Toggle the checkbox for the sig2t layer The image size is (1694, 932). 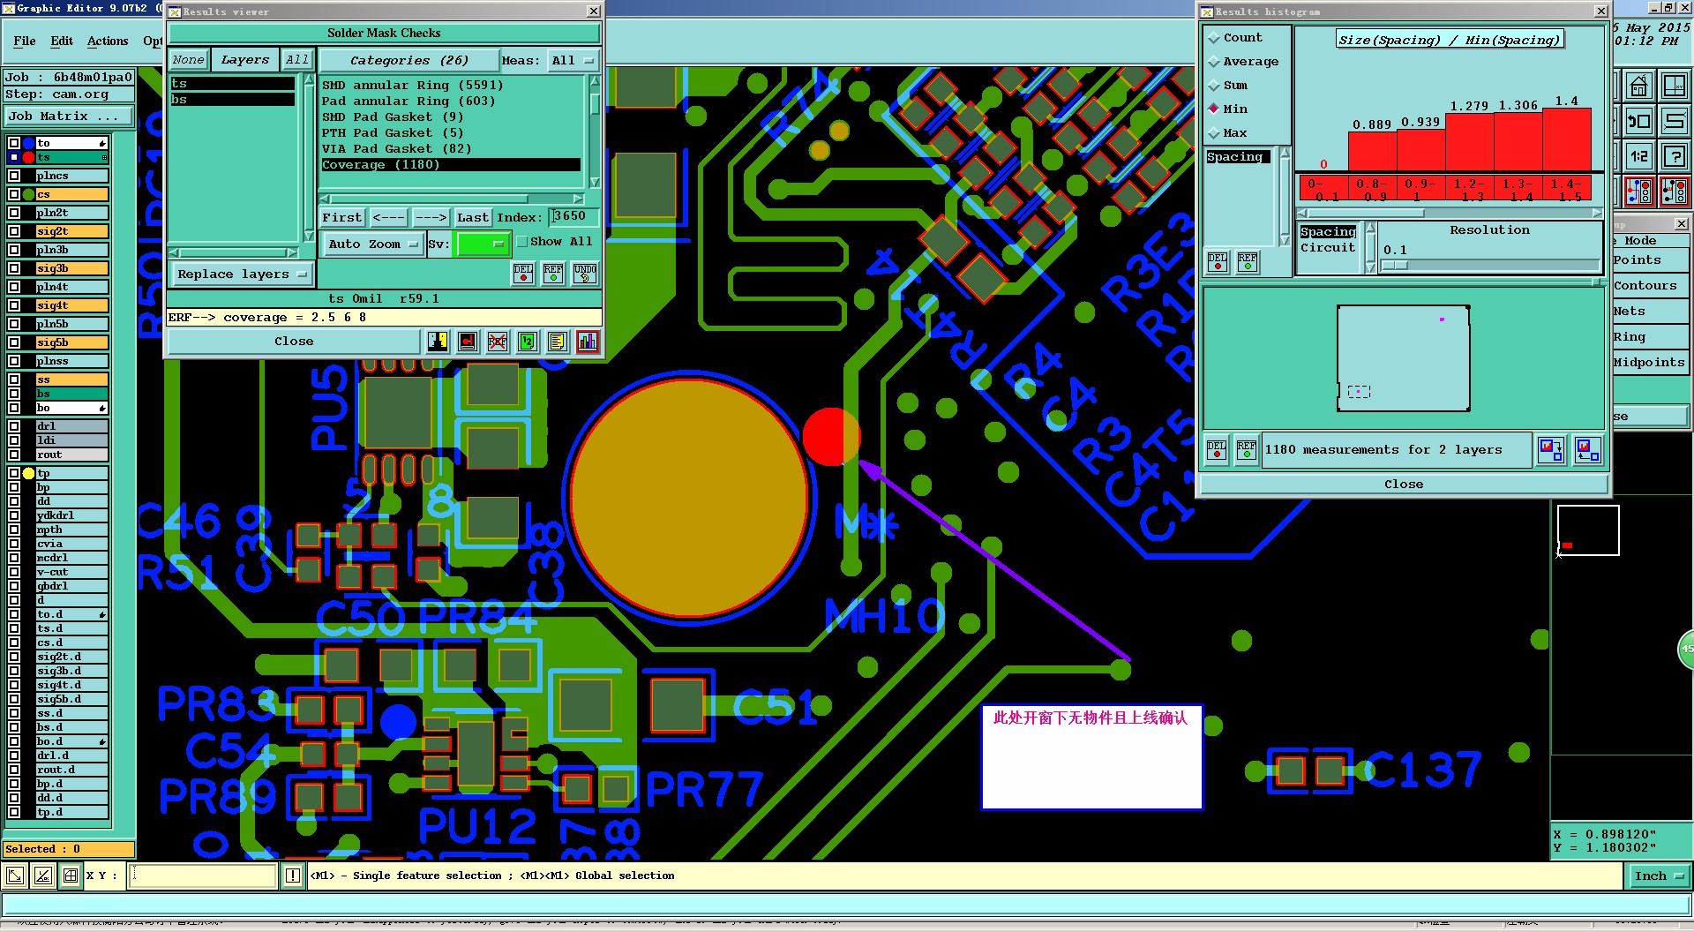(14, 231)
